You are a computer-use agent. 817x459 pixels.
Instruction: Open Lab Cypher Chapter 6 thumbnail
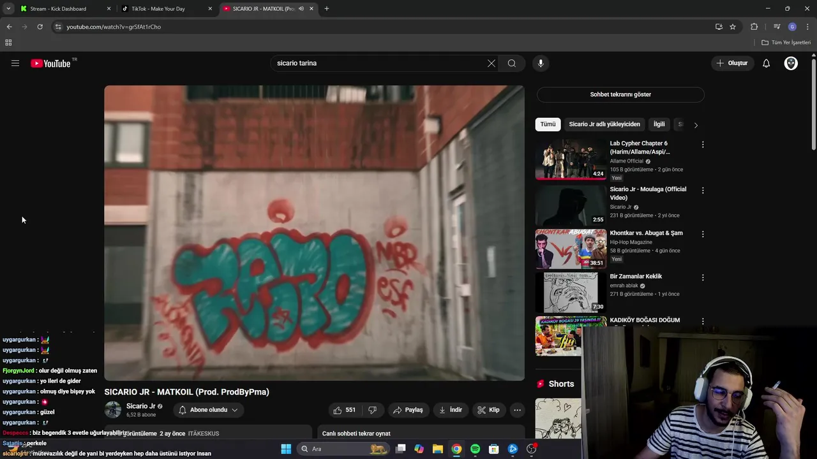(571, 159)
